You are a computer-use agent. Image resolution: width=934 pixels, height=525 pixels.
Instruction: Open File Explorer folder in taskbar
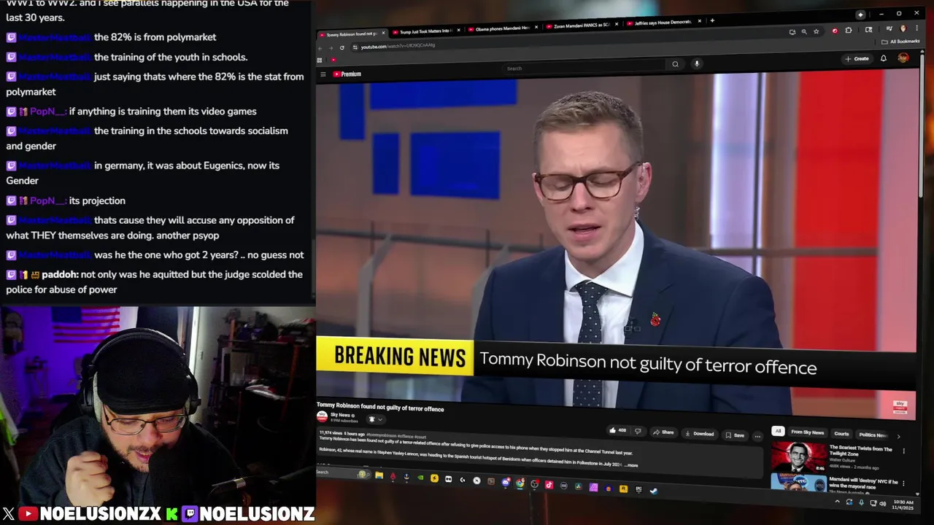(x=379, y=476)
